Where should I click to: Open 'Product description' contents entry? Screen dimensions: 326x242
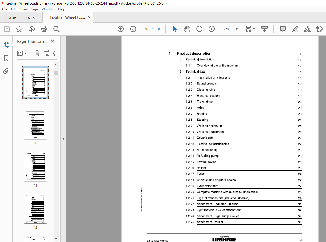pos(194,53)
